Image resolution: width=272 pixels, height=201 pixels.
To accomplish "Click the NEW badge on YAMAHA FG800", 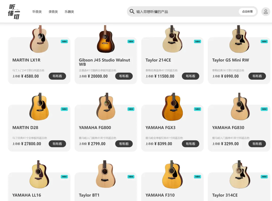I will click(131, 109).
